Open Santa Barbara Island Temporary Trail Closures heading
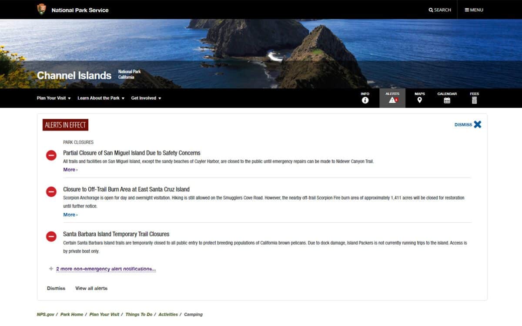 [x=116, y=234]
